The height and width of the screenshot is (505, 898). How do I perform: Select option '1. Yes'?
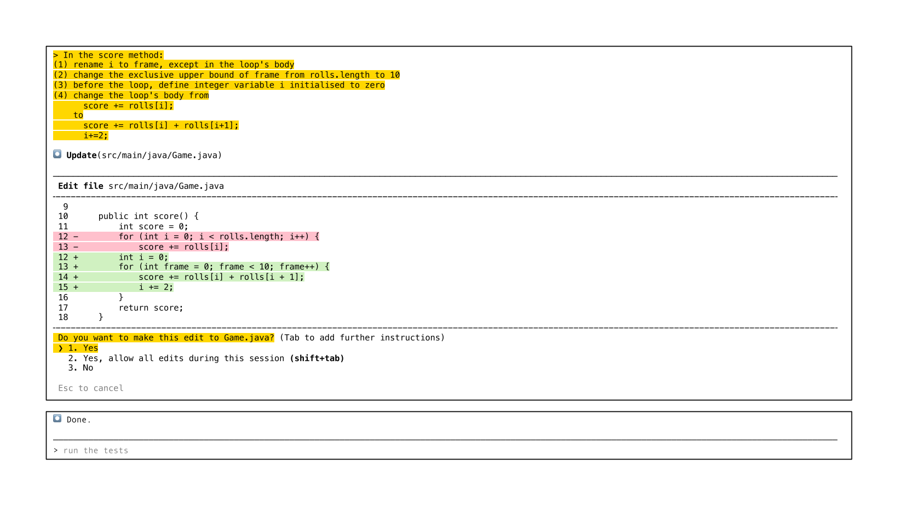(83, 348)
